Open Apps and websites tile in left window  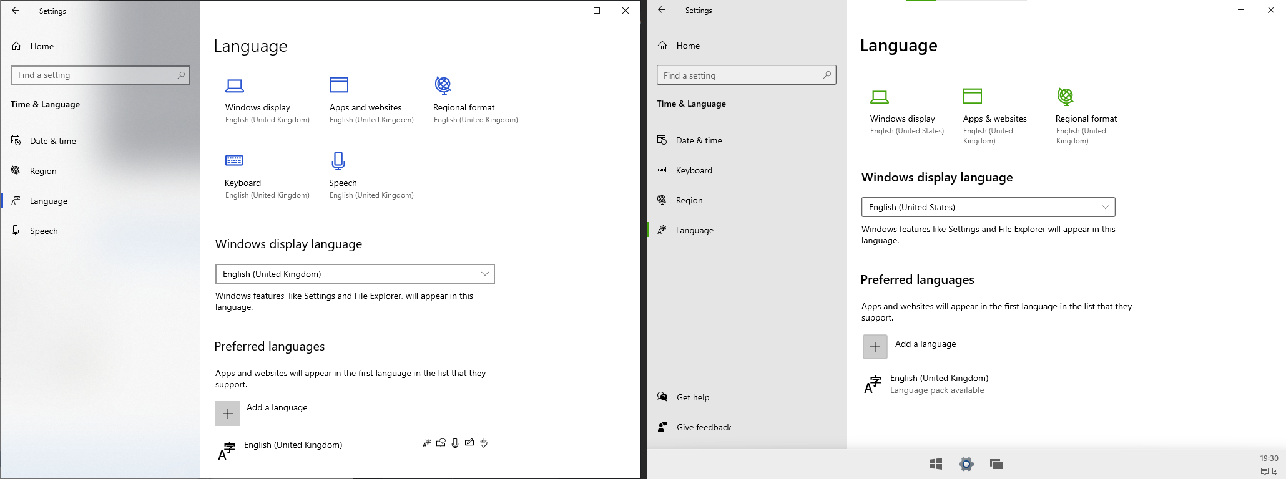click(371, 100)
